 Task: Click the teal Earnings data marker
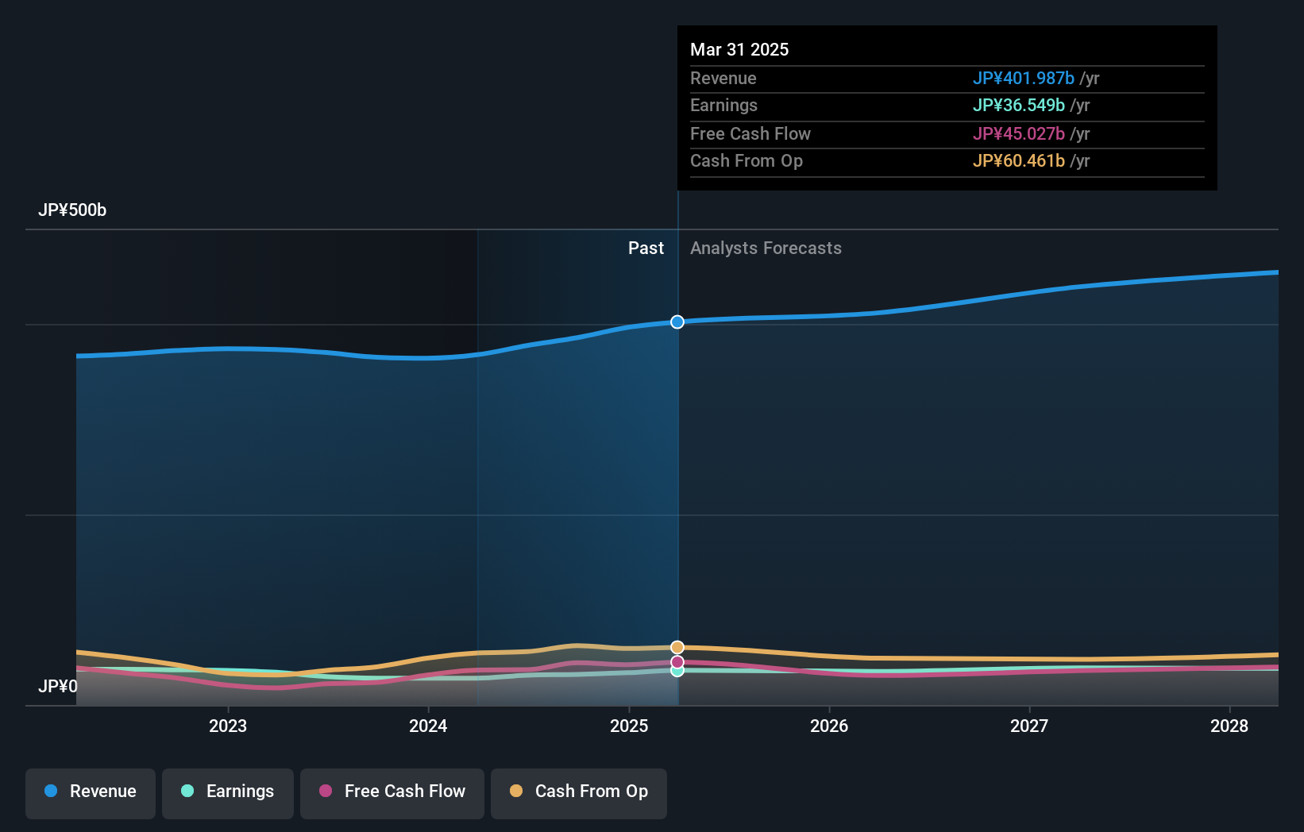tap(677, 671)
